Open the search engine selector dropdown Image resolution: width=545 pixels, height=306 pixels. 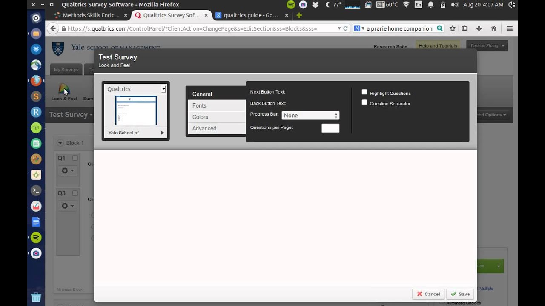click(x=359, y=28)
